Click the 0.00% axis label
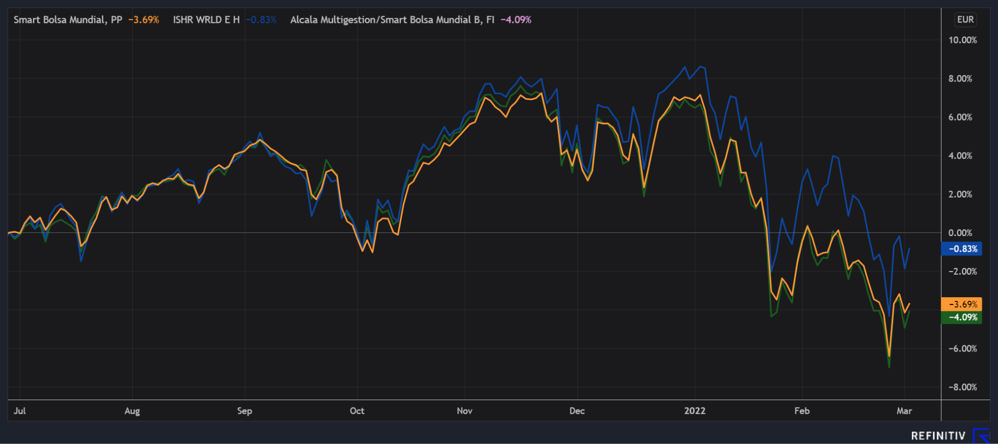998x444 pixels. [x=960, y=233]
